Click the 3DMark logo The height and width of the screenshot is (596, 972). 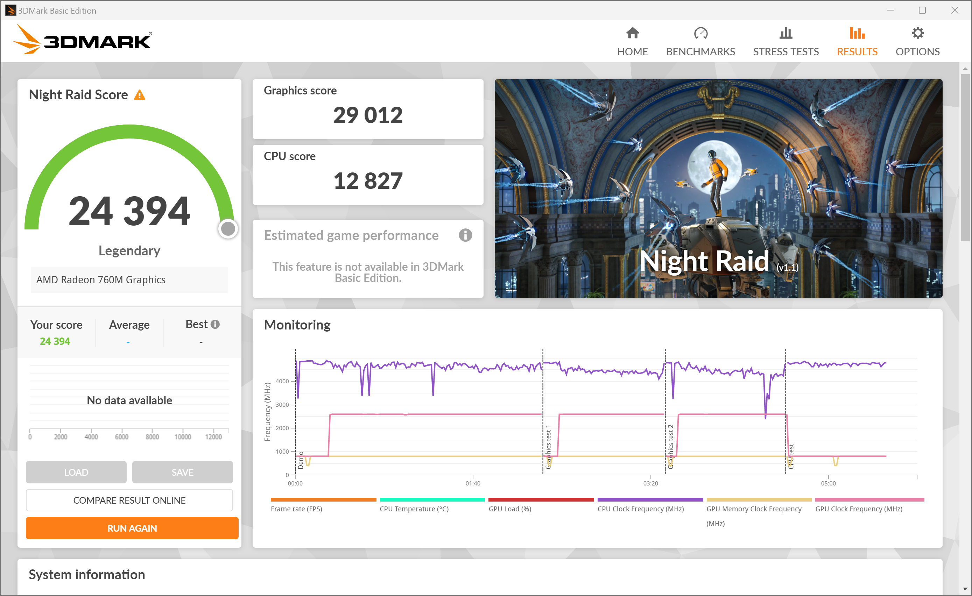click(83, 40)
